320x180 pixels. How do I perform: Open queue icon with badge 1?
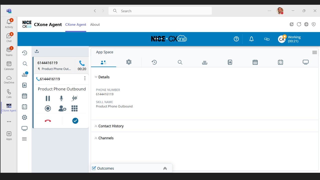(24, 74)
